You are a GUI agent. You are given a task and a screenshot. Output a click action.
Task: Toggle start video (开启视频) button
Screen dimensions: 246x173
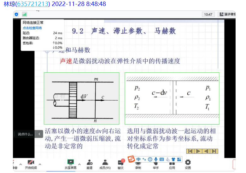tap(31, 164)
